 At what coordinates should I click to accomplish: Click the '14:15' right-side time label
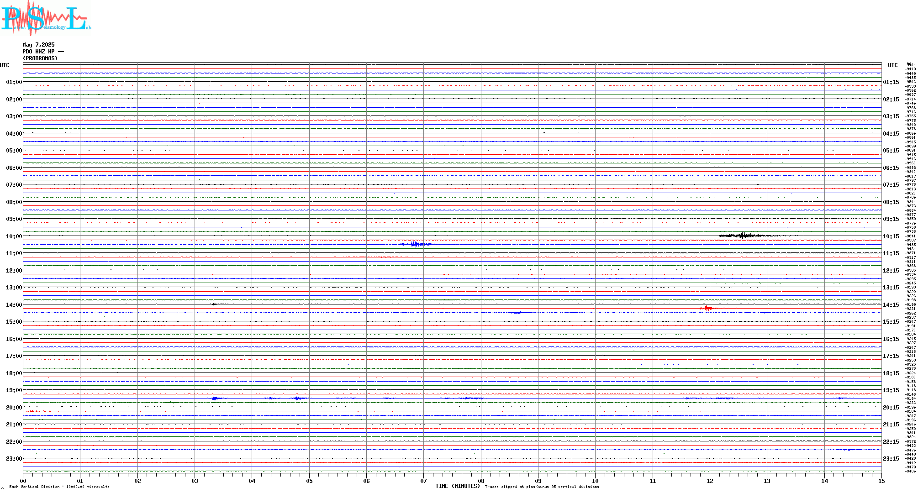891,305
